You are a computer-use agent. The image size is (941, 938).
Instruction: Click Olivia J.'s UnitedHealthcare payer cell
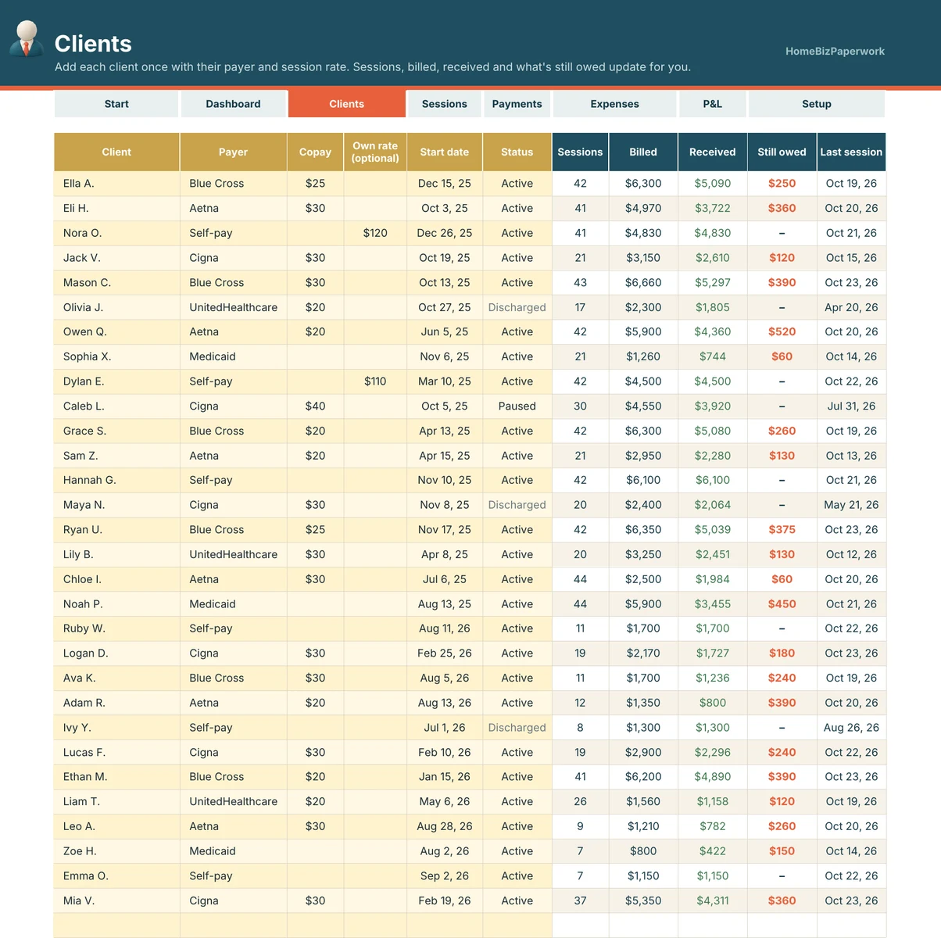(x=233, y=307)
